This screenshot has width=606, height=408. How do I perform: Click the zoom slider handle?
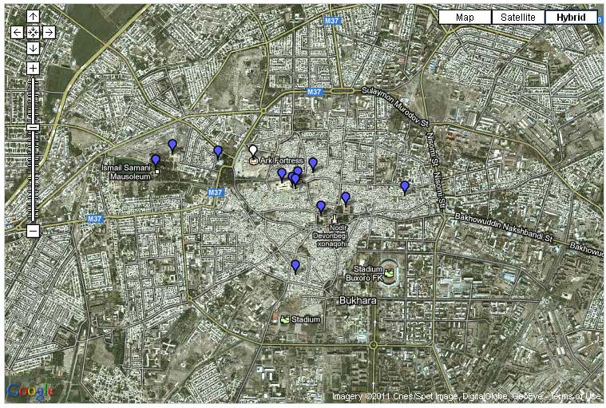[33, 127]
